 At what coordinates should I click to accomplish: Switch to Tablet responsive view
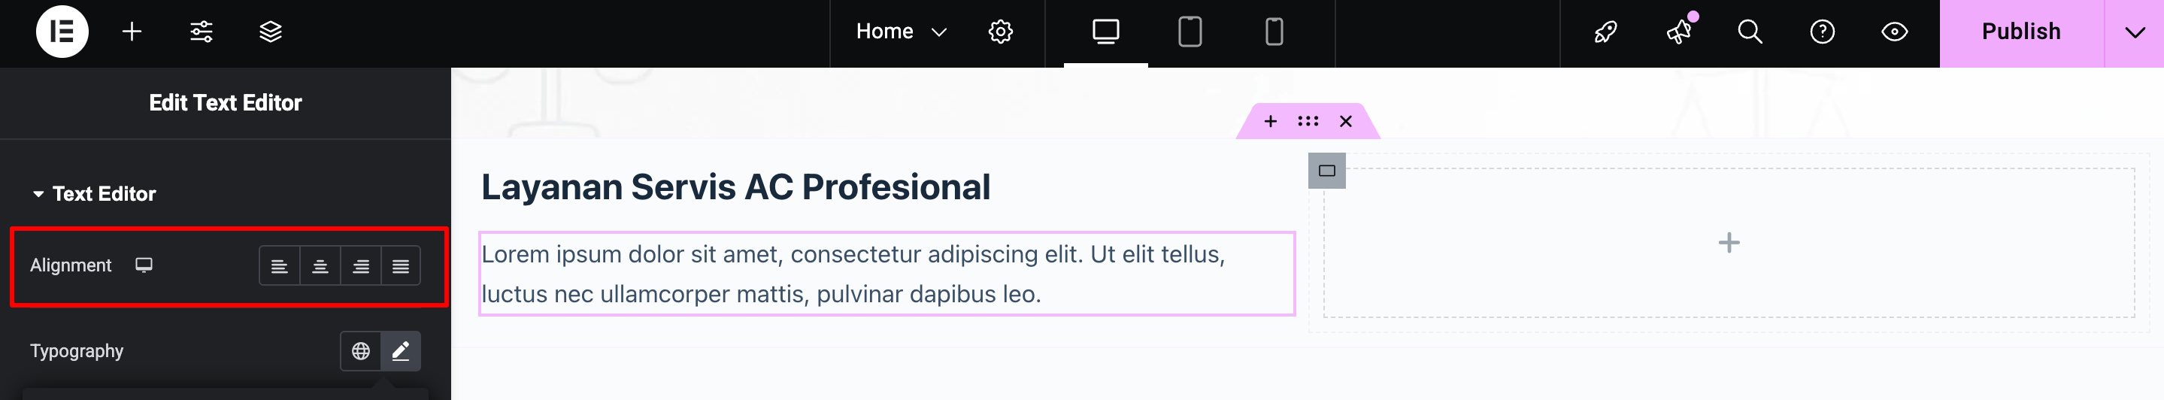point(1190,32)
